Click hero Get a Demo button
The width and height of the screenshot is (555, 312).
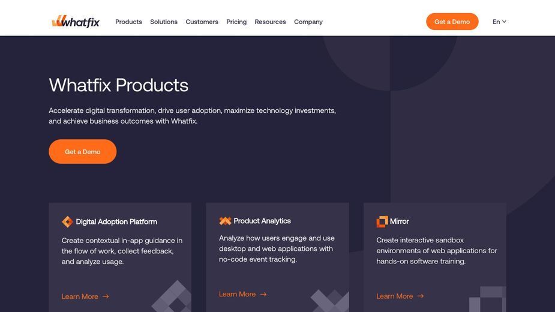82,152
